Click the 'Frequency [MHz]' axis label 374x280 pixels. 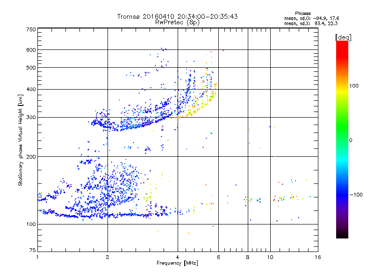[177, 263]
